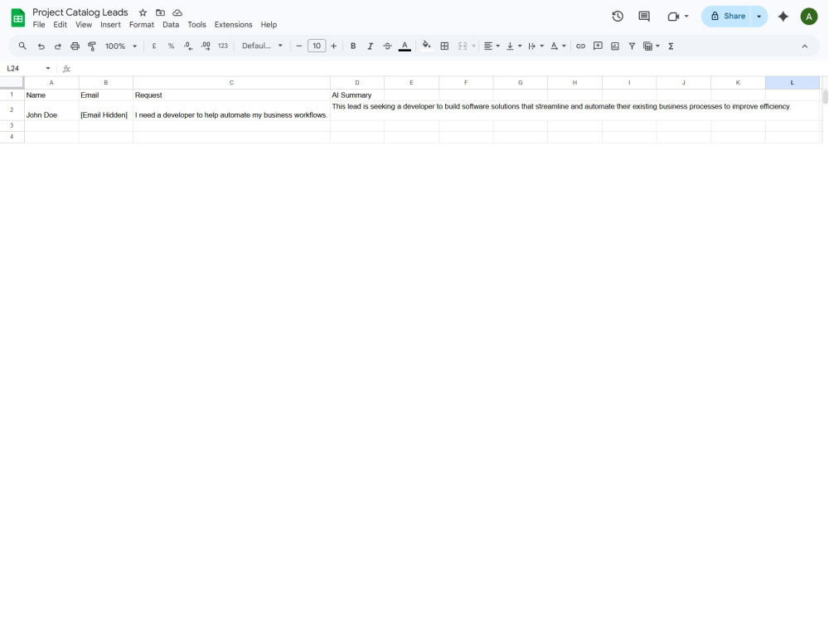Screen dimensions: 829x622
Task: Activate the paint format tool
Action: 92,46
